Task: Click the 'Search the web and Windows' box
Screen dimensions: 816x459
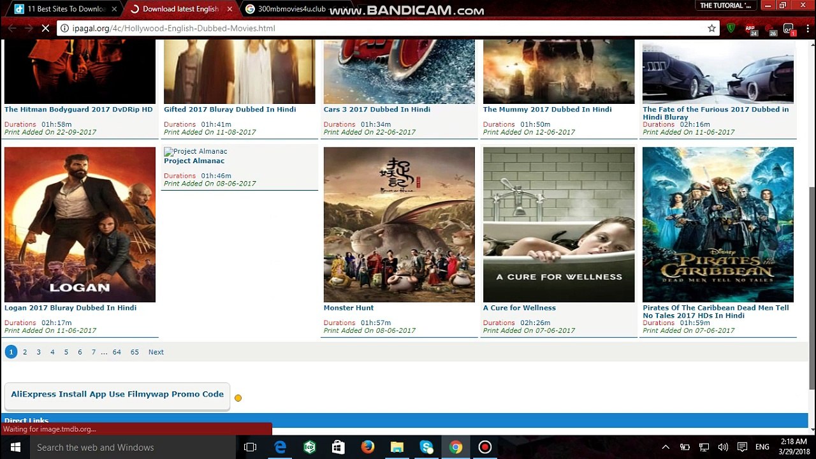Action: click(133, 447)
